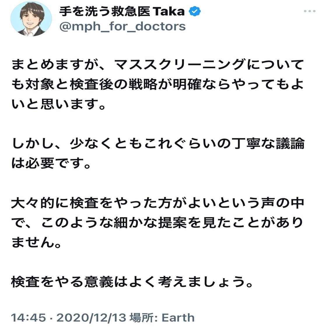Image resolution: width=328 pixels, height=328 pixels.
Task: Click the line は必要です。
Action: (x=51, y=163)
